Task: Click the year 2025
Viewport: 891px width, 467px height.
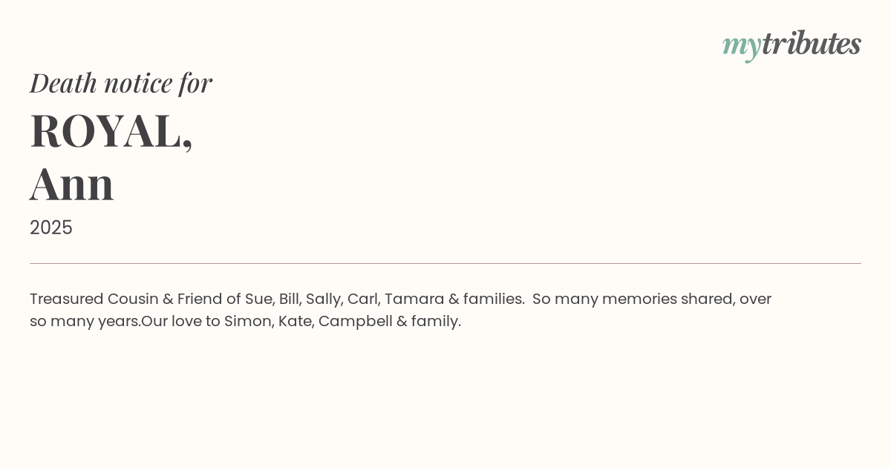Action: click(51, 228)
